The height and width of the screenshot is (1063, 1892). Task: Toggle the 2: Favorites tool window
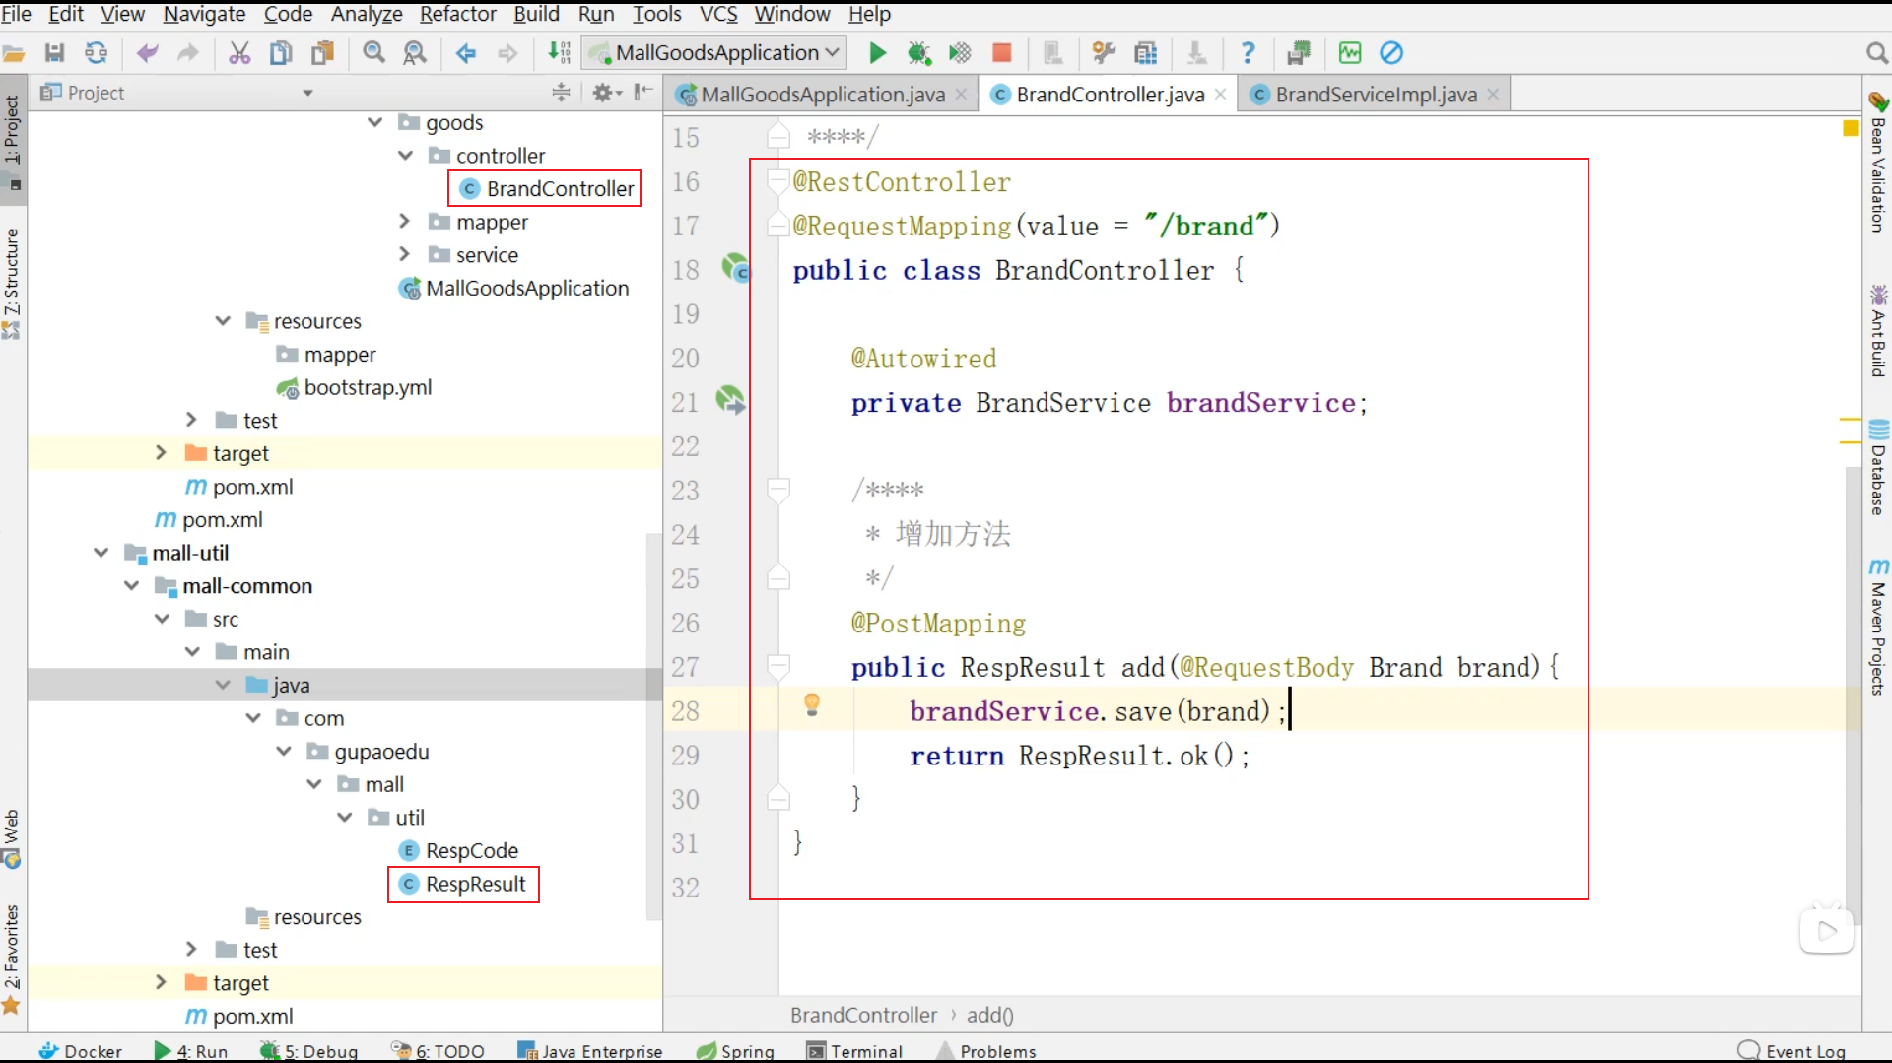13,959
